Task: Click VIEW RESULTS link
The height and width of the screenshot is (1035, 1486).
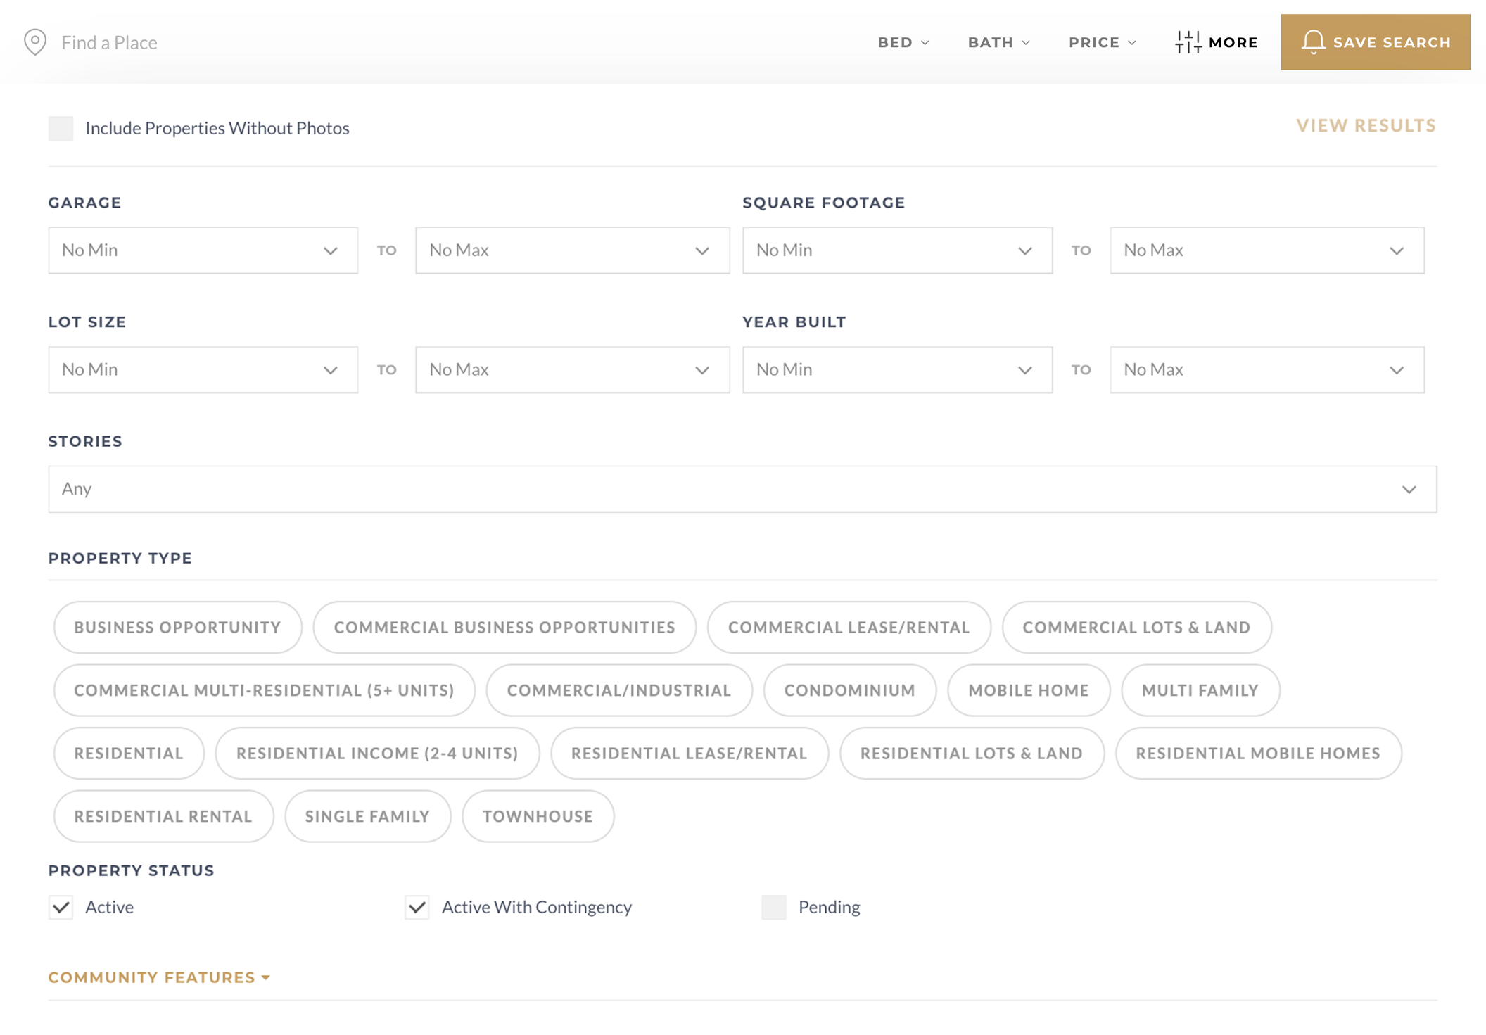Action: point(1366,126)
